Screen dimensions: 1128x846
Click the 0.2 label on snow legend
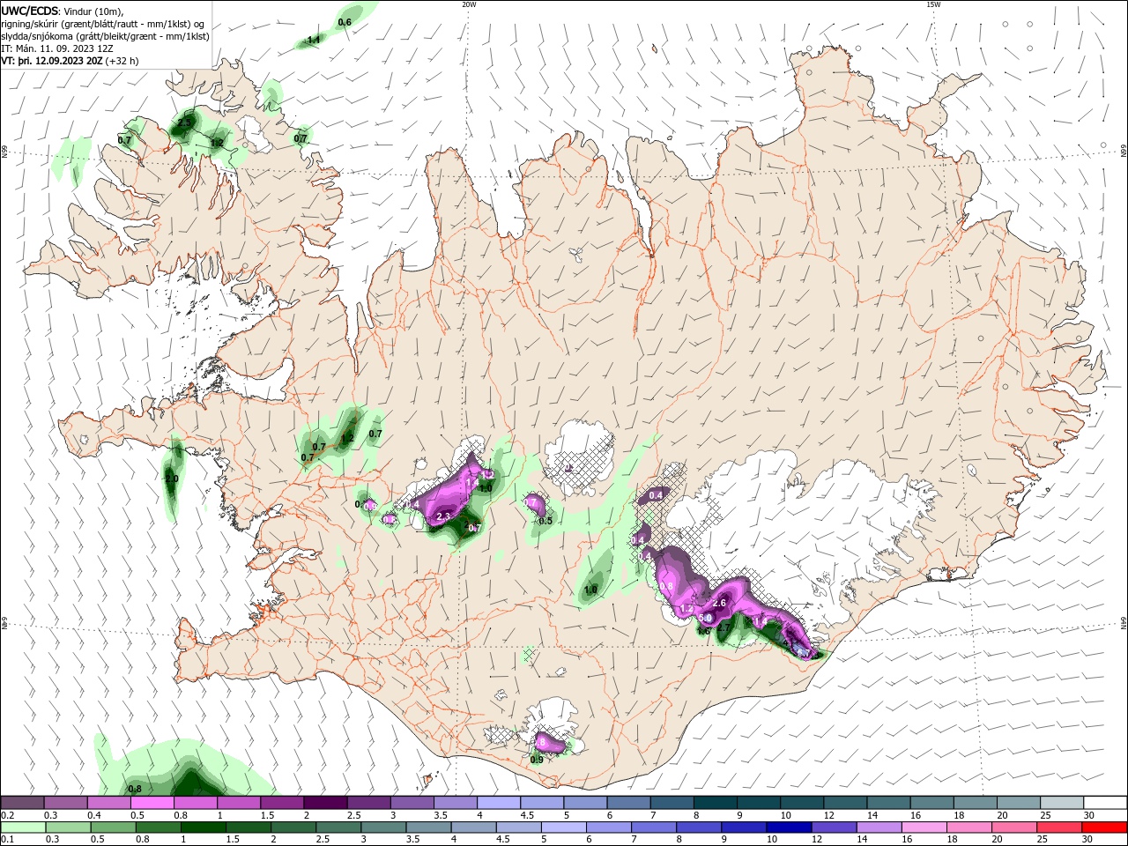coord(7,815)
